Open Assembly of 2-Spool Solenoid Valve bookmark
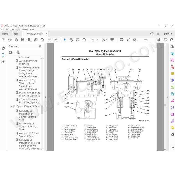Image resolution: width=175 pixels, height=175 pixels. (29, 135)
